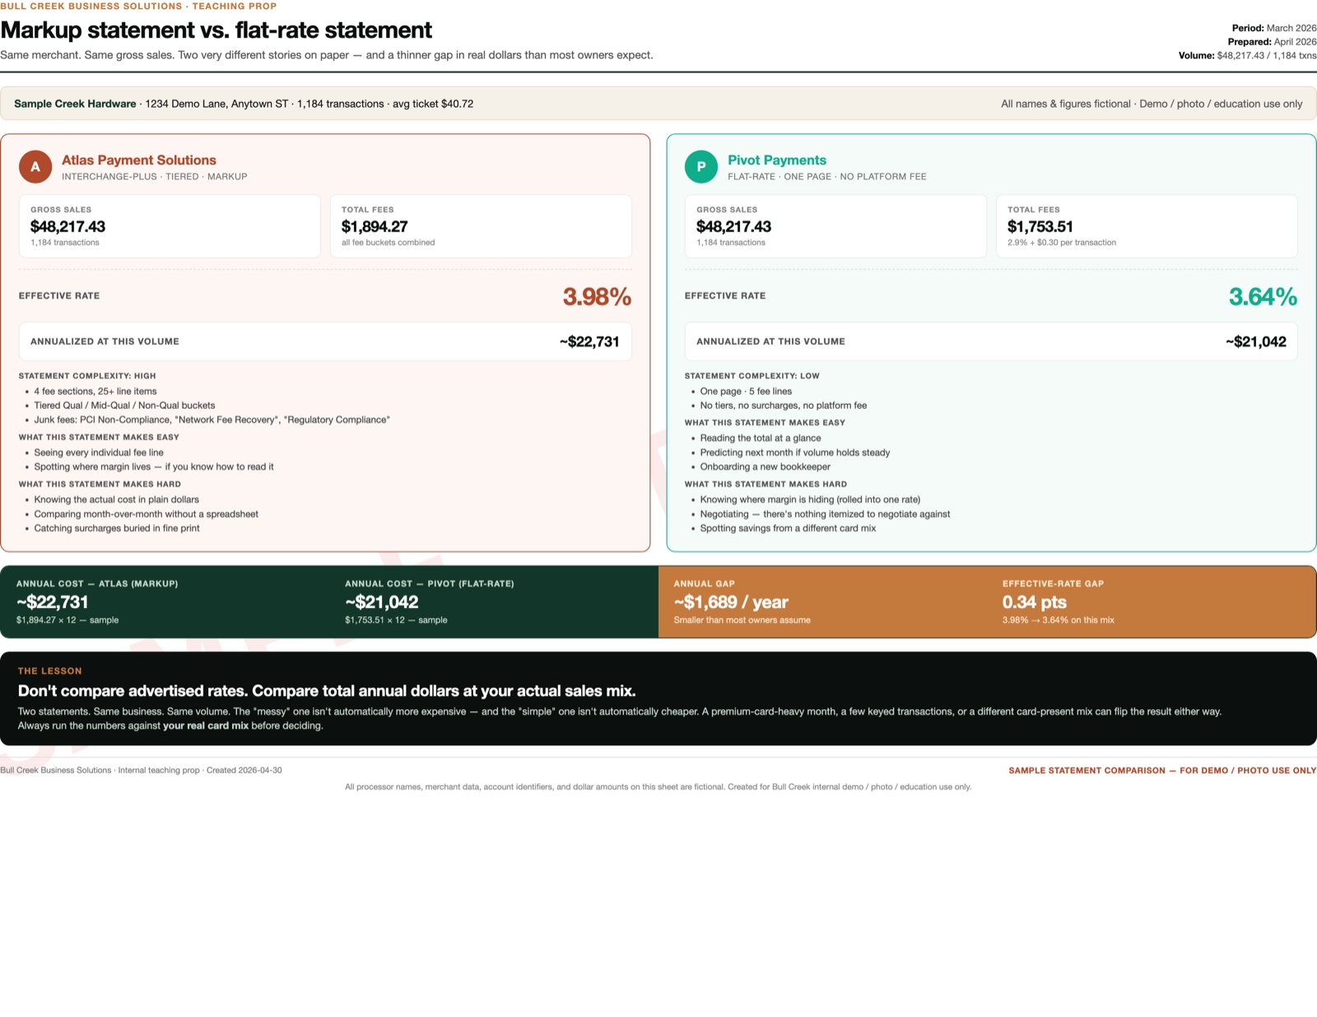Click '3.98% → 3.64% on this mix' caption
Screen dimensions: 1317x1017
[x=1059, y=620]
